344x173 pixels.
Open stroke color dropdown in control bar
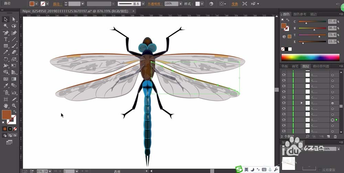coord(47,4)
